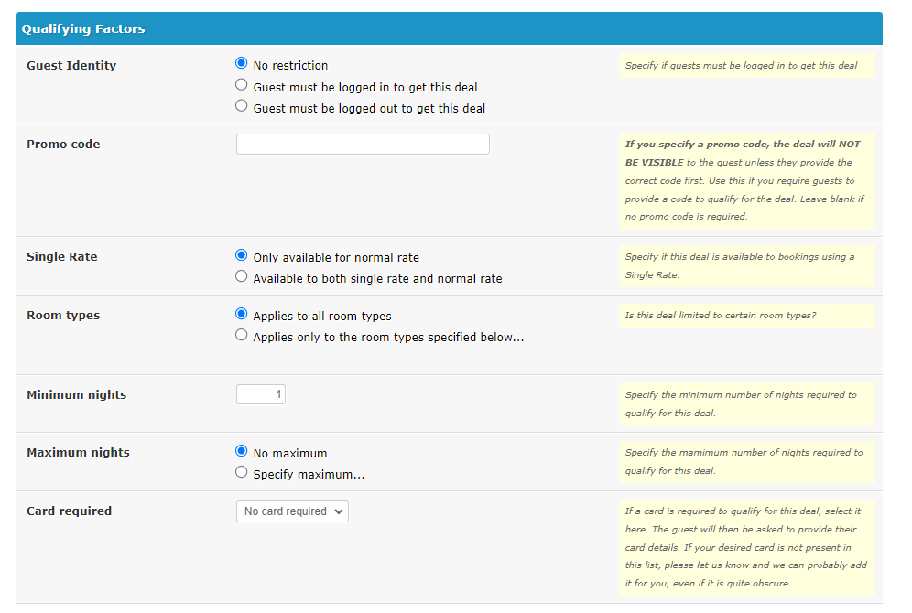The width and height of the screenshot is (912, 613).
Task: Click the Card required row label
Action: (70, 511)
